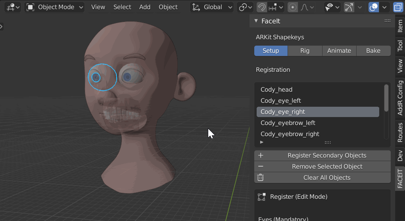Collapse the FaceIt panel
This screenshot has width=405, height=221.
pyautogui.click(x=256, y=21)
